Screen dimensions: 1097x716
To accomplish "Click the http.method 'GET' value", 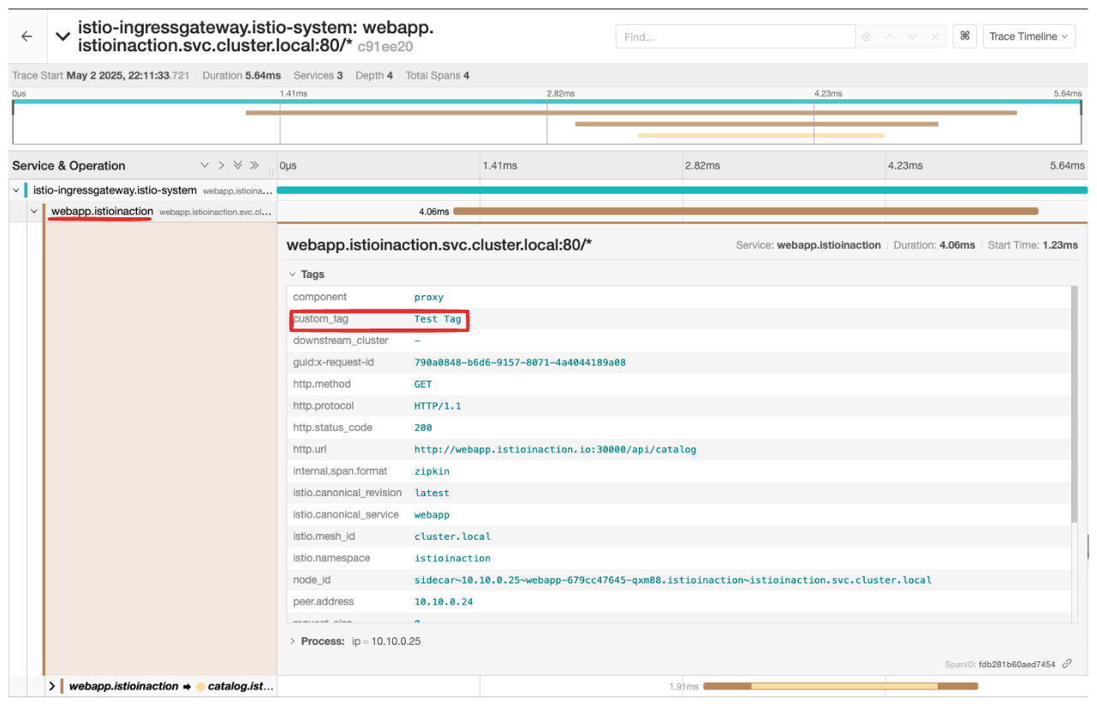I will pyautogui.click(x=423, y=384).
